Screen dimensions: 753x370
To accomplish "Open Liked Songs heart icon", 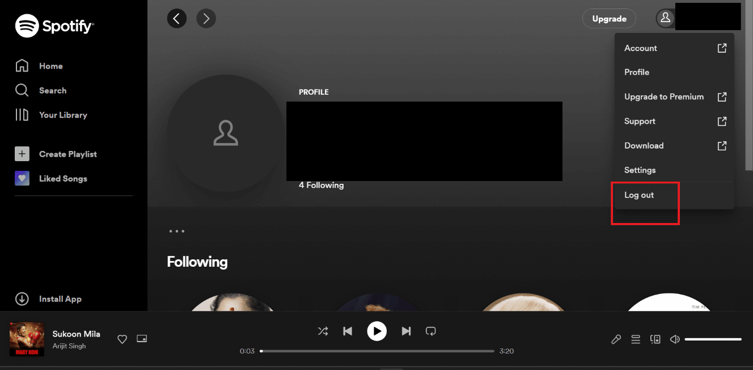I will (x=22, y=178).
